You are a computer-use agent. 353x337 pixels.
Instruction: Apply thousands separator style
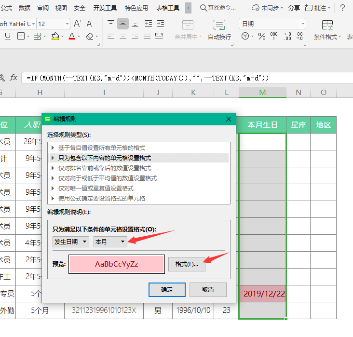click(274, 36)
